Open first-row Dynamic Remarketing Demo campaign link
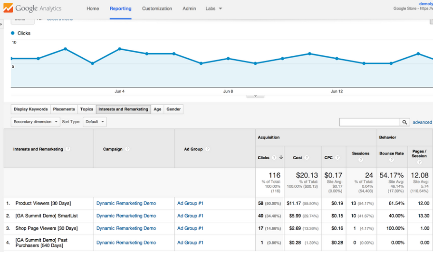Image resolution: width=433 pixels, height=253 pixels. click(126, 203)
